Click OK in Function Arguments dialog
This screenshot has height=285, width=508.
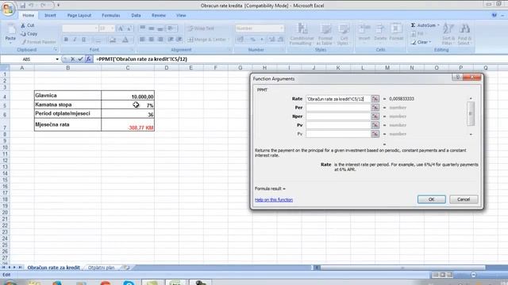[431, 199]
